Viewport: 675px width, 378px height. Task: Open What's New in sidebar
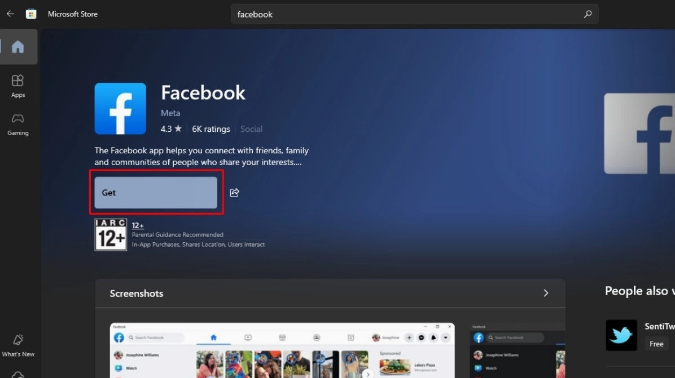click(x=18, y=345)
